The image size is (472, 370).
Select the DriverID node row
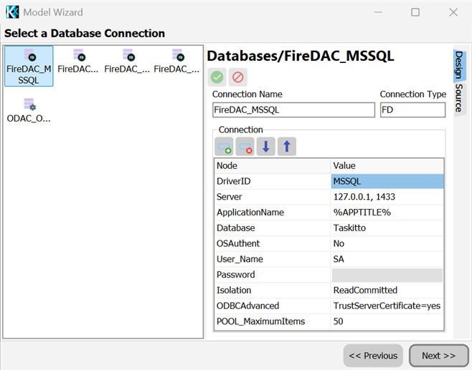tap(273, 181)
